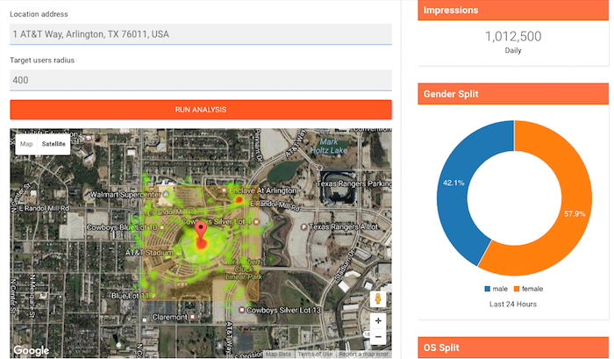Click the Cowboys Blue Lot 10 marker
614x359 pixels.
pos(162,227)
